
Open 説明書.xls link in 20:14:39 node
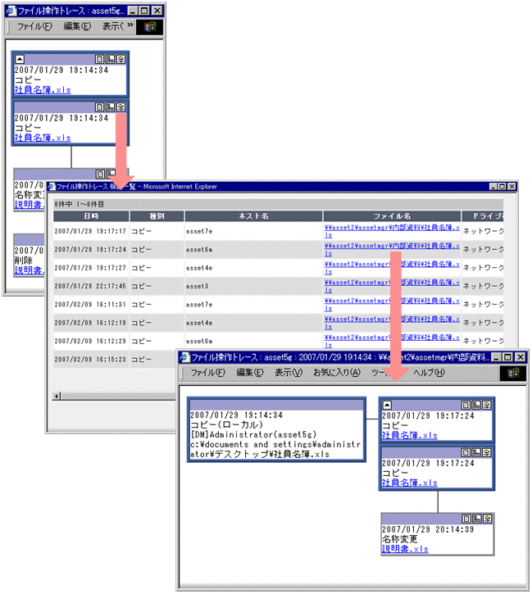click(405, 549)
